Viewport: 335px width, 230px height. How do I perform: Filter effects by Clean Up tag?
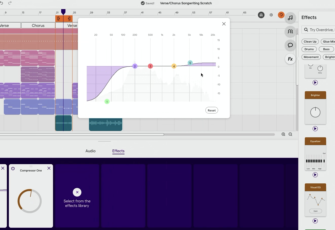(310, 42)
